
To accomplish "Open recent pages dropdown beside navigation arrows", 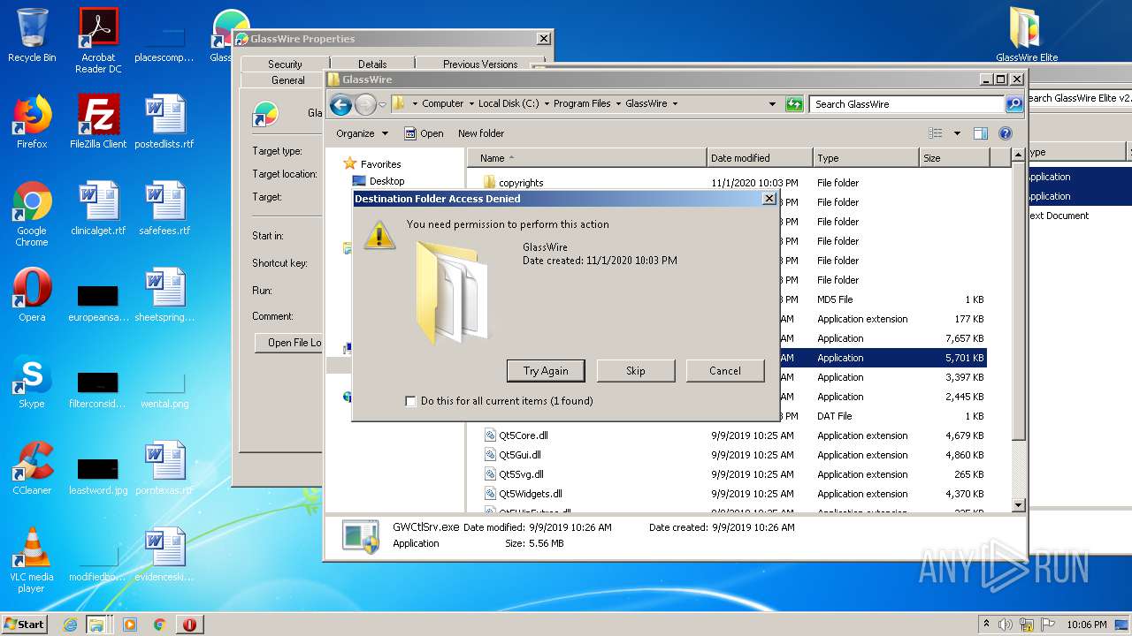I will [x=382, y=105].
